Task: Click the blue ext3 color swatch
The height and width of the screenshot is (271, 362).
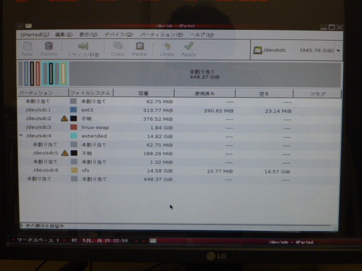Action: click(x=73, y=110)
